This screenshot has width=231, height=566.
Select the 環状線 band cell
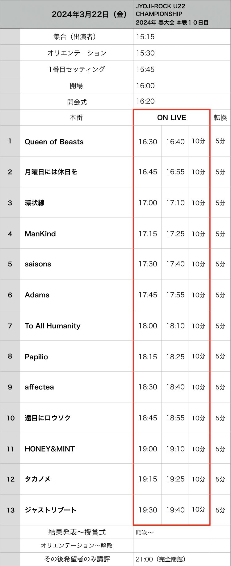pos(77,203)
